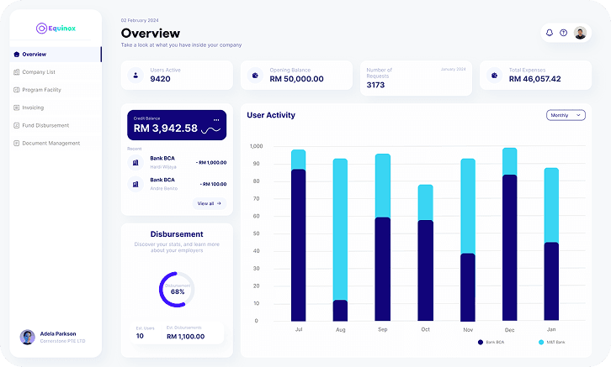Toggle the Bank BCA legend entry

[x=491, y=343]
